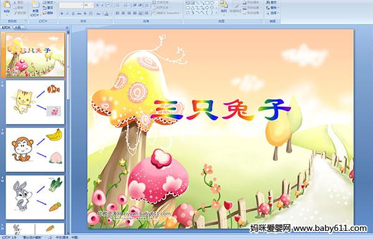Toggle Bold formatting
The width and height of the screenshot is (373, 239).
62,14
